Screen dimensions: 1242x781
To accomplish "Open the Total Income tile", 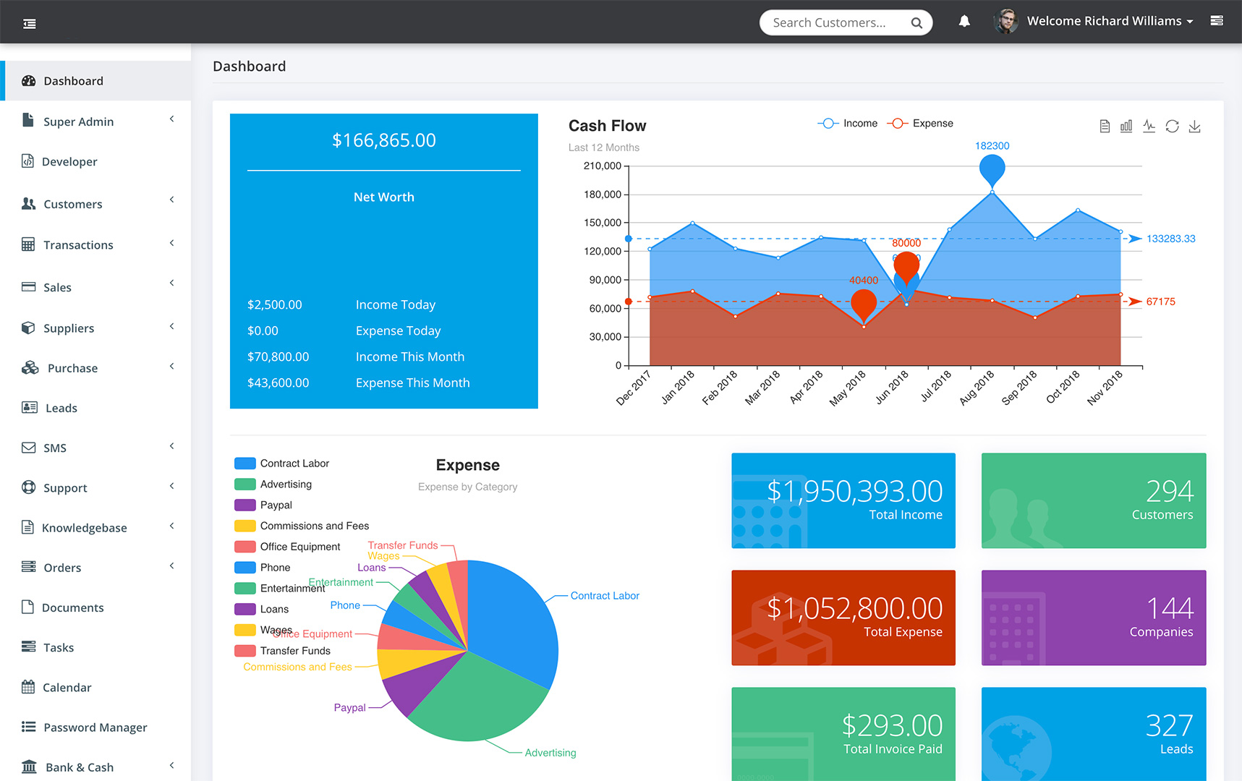I will coord(843,500).
